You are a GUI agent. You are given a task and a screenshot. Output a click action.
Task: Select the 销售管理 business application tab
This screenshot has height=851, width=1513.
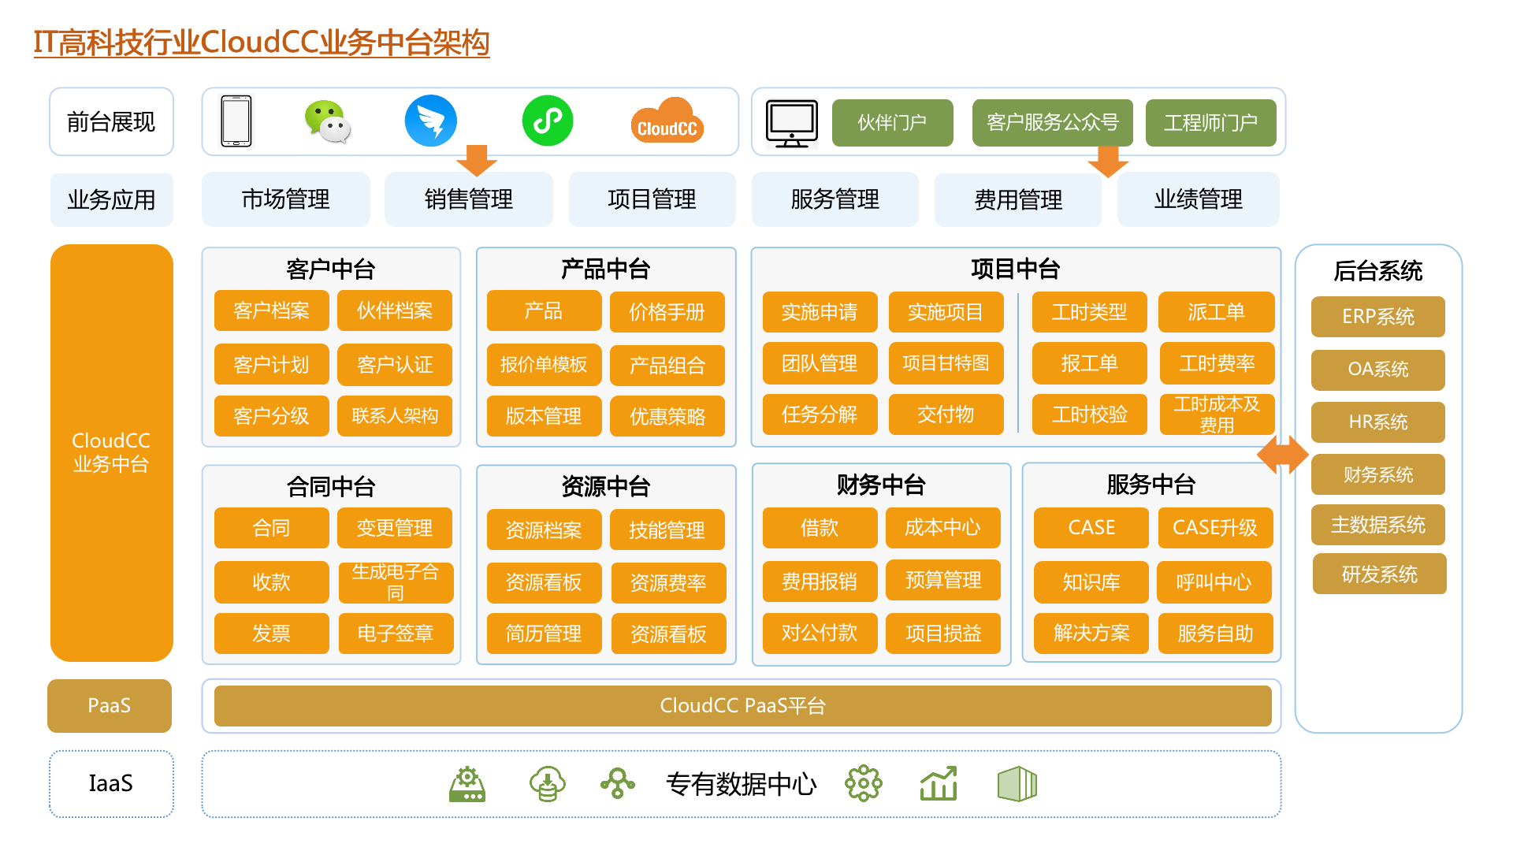tap(469, 199)
